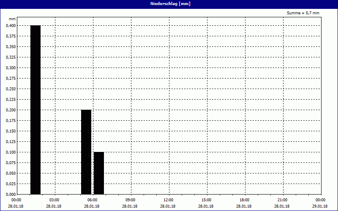Click the "Summe = 0,7 mm" total label
Viewport: 338px width, 211px height.
pyautogui.click(x=303, y=13)
